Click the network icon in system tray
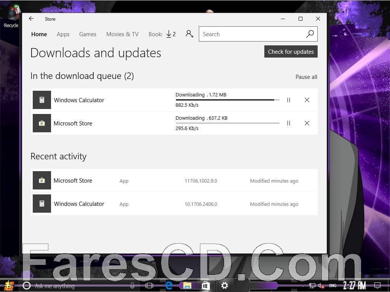Screen dimensions: 390x292 pyautogui.click(x=312, y=286)
